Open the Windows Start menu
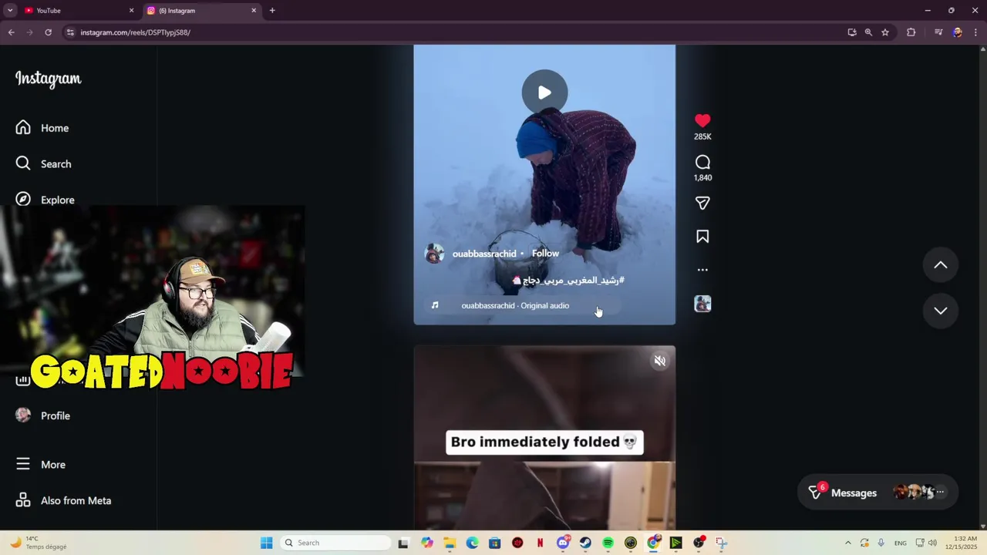Screen dimensions: 987x555 pos(267,543)
